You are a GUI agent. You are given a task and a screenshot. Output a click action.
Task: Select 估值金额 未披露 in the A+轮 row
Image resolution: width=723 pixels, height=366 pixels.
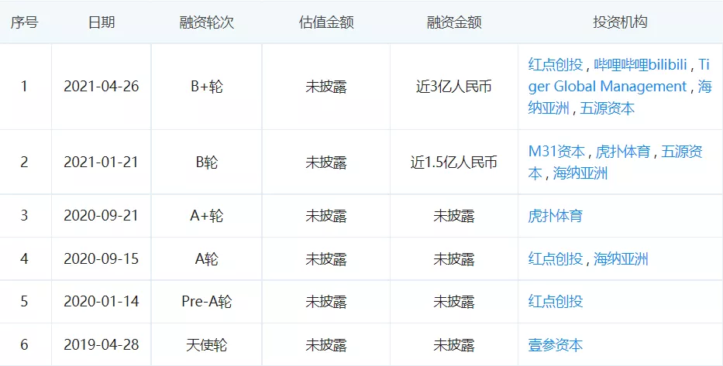pos(326,215)
